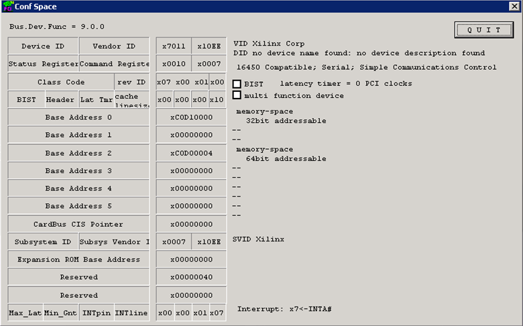Click the QUIT button
Image resolution: width=523 pixels, height=326 pixels.
pyautogui.click(x=483, y=30)
